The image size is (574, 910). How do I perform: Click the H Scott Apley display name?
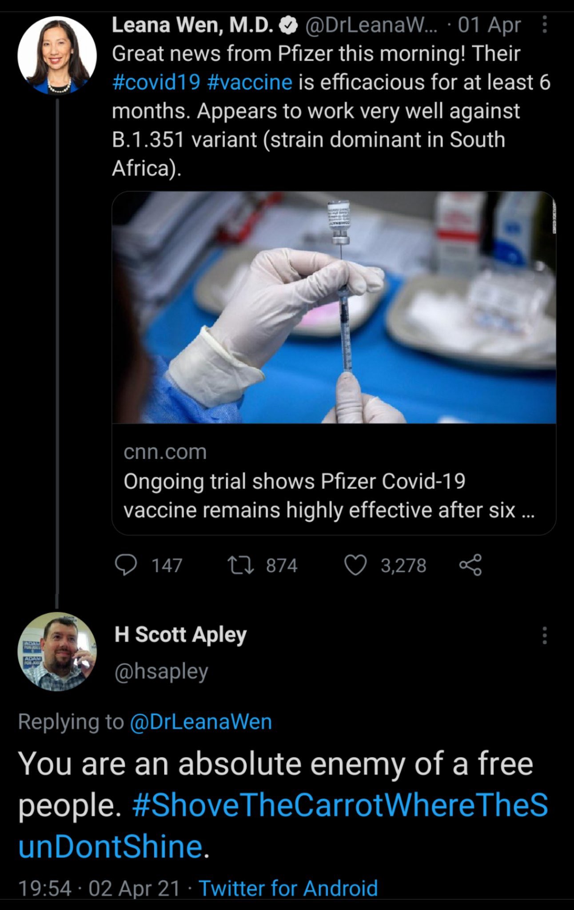180,635
